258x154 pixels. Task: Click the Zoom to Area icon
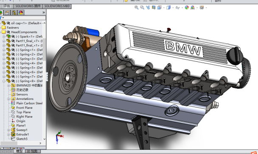pos(142,7)
